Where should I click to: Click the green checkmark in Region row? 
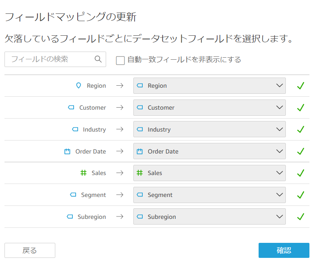(x=300, y=86)
